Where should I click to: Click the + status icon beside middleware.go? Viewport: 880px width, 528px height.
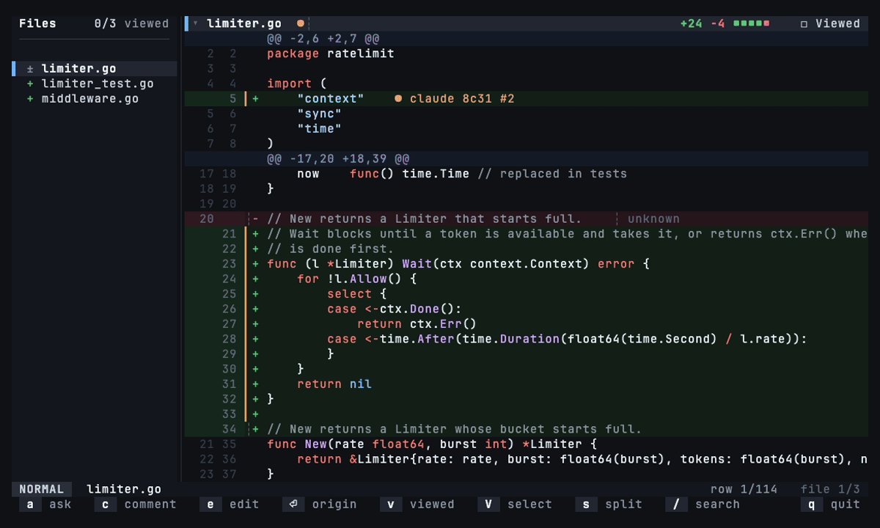[30, 99]
